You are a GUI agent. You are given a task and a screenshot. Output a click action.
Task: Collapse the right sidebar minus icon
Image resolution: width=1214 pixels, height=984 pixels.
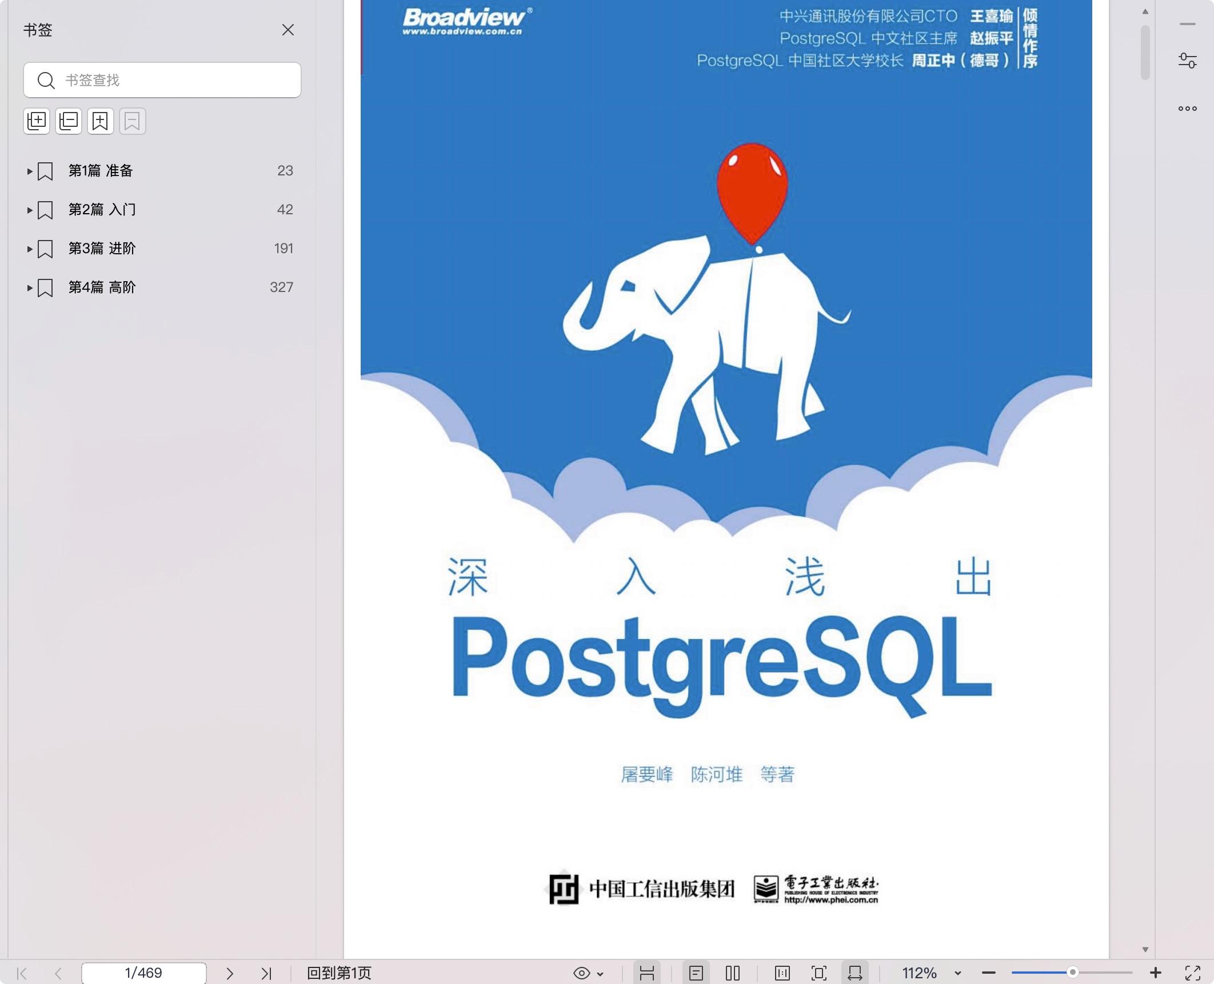point(1188,24)
